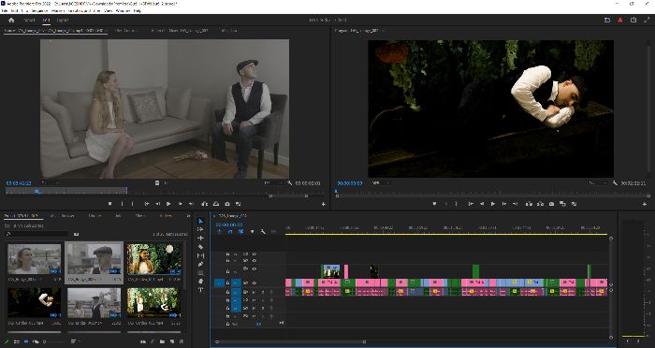
Task: Play the clip in the Source monitor
Action: (168, 204)
